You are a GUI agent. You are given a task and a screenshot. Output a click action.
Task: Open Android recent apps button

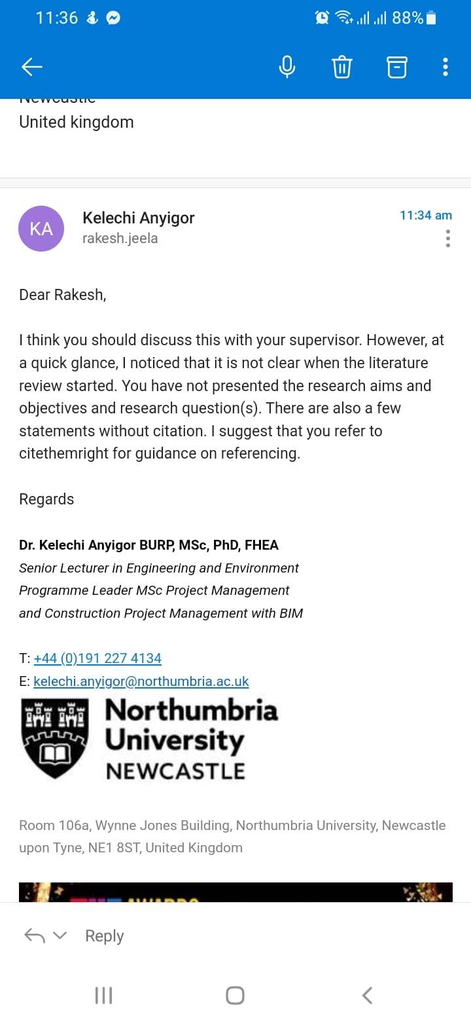pyautogui.click(x=103, y=996)
